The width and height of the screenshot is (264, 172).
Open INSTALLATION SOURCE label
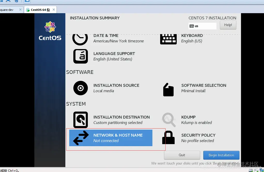pyautogui.click(x=116, y=85)
